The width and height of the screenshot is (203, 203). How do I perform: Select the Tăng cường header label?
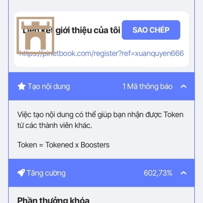[x=46, y=173]
